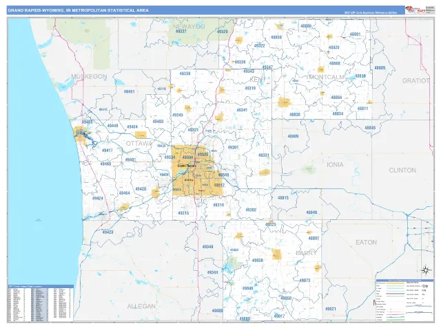The height and width of the screenshot is (330, 441).
Task: Select the EATON county label
Action: (x=366, y=242)
